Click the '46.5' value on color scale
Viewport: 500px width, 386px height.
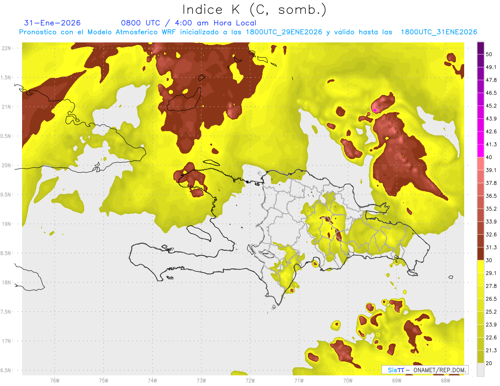pos(491,93)
